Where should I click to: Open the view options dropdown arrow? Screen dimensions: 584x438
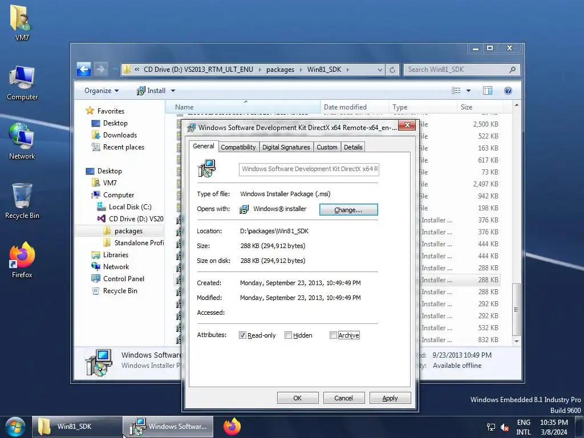point(469,91)
